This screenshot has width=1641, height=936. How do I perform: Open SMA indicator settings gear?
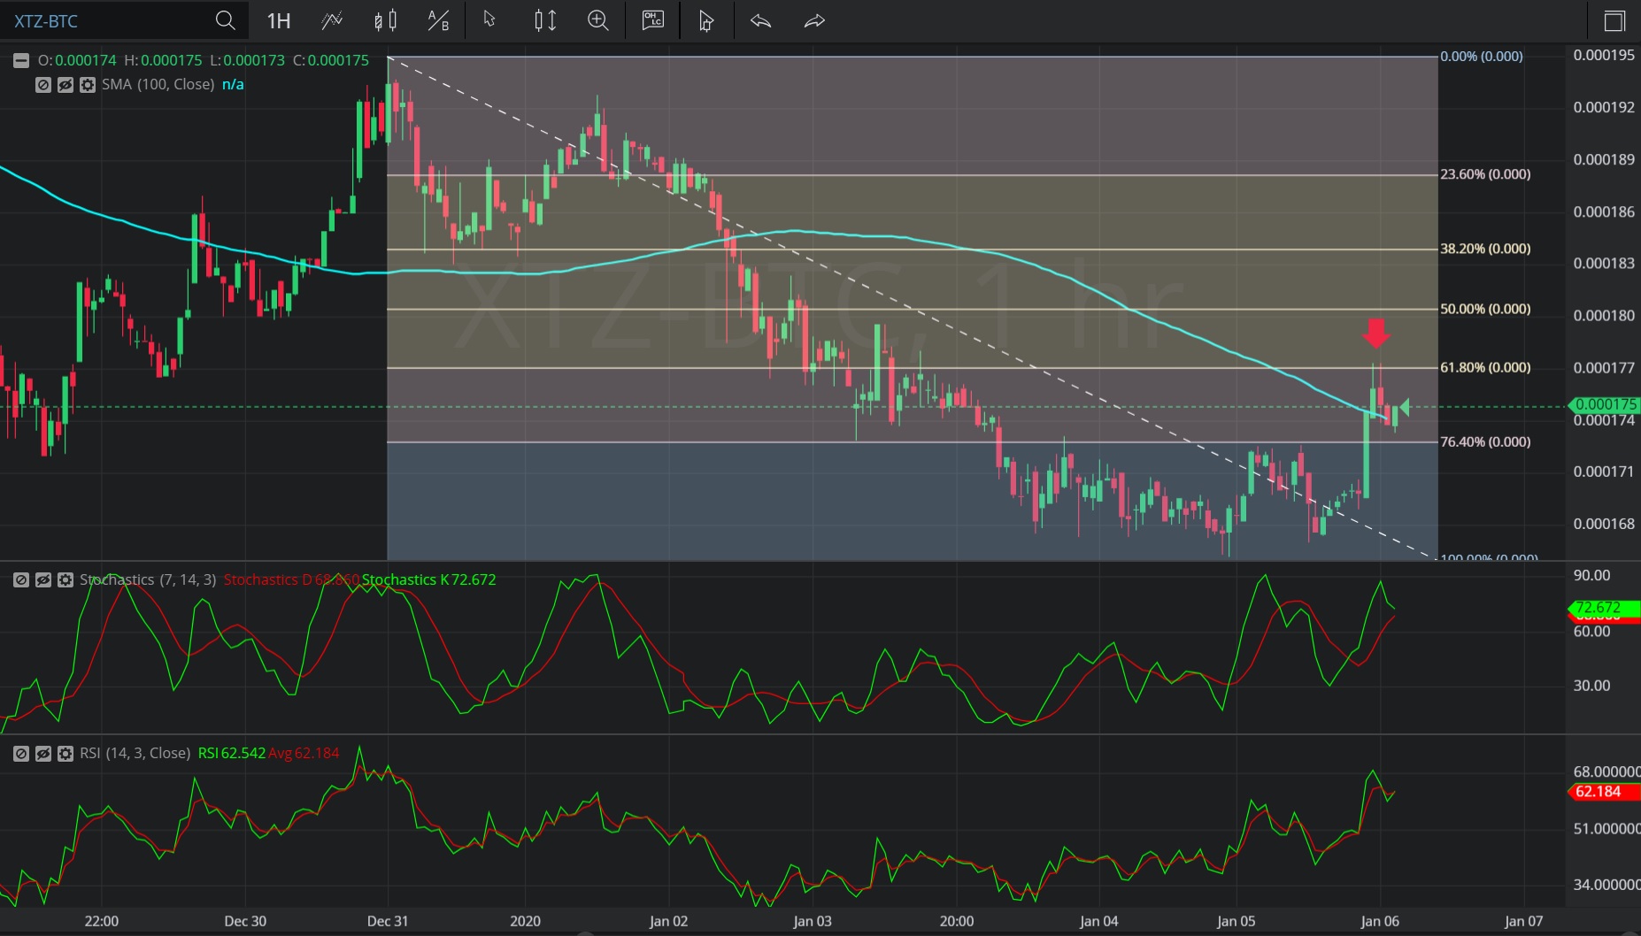tap(87, 85)
